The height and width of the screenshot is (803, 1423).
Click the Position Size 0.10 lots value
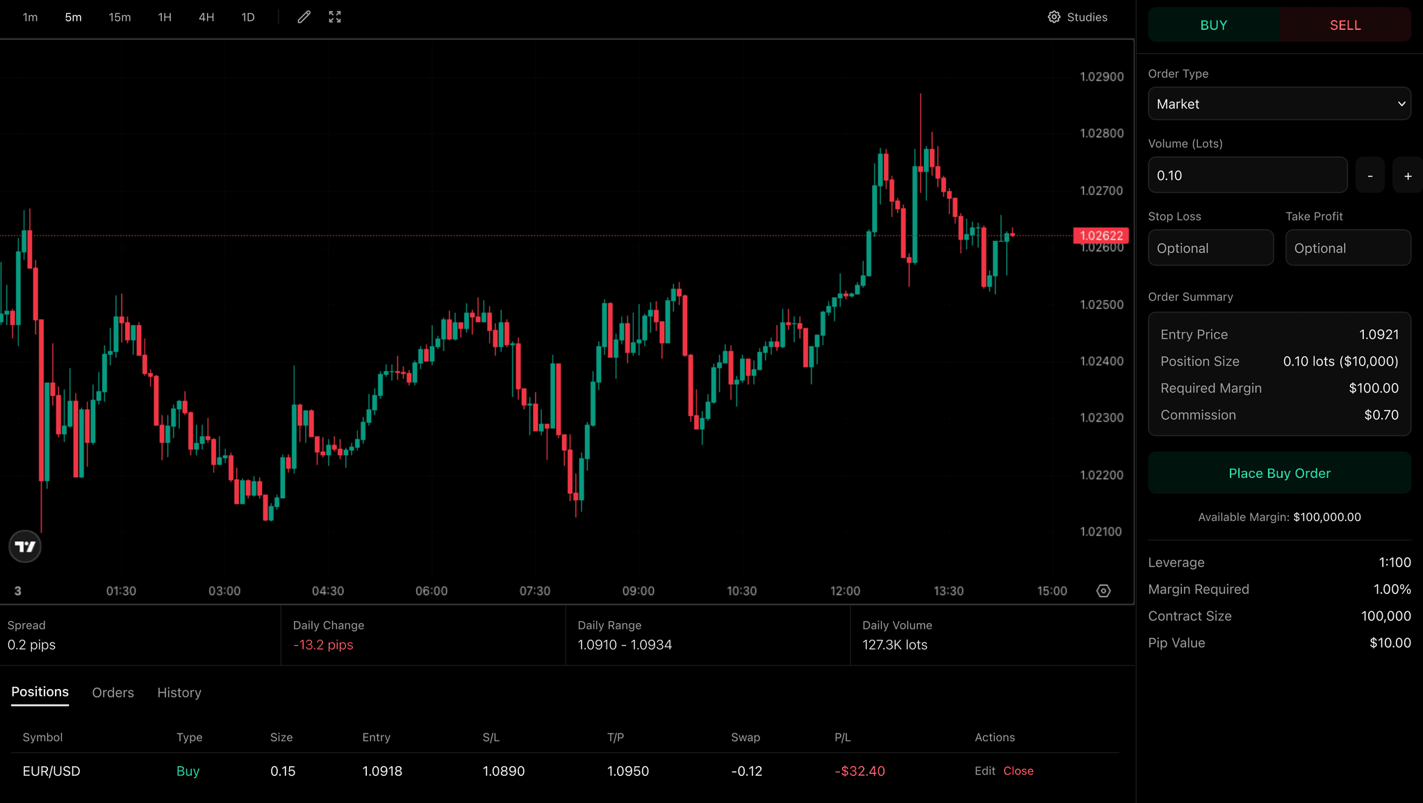tap(1340, 361)
